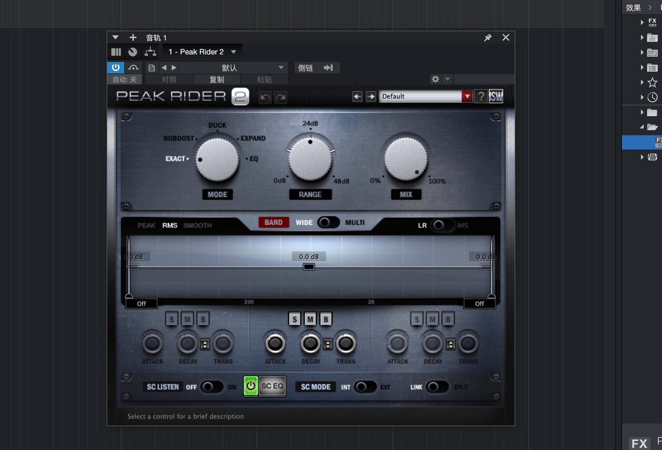
Task: Open the channel editor bars icon
Action: (116, 52)
